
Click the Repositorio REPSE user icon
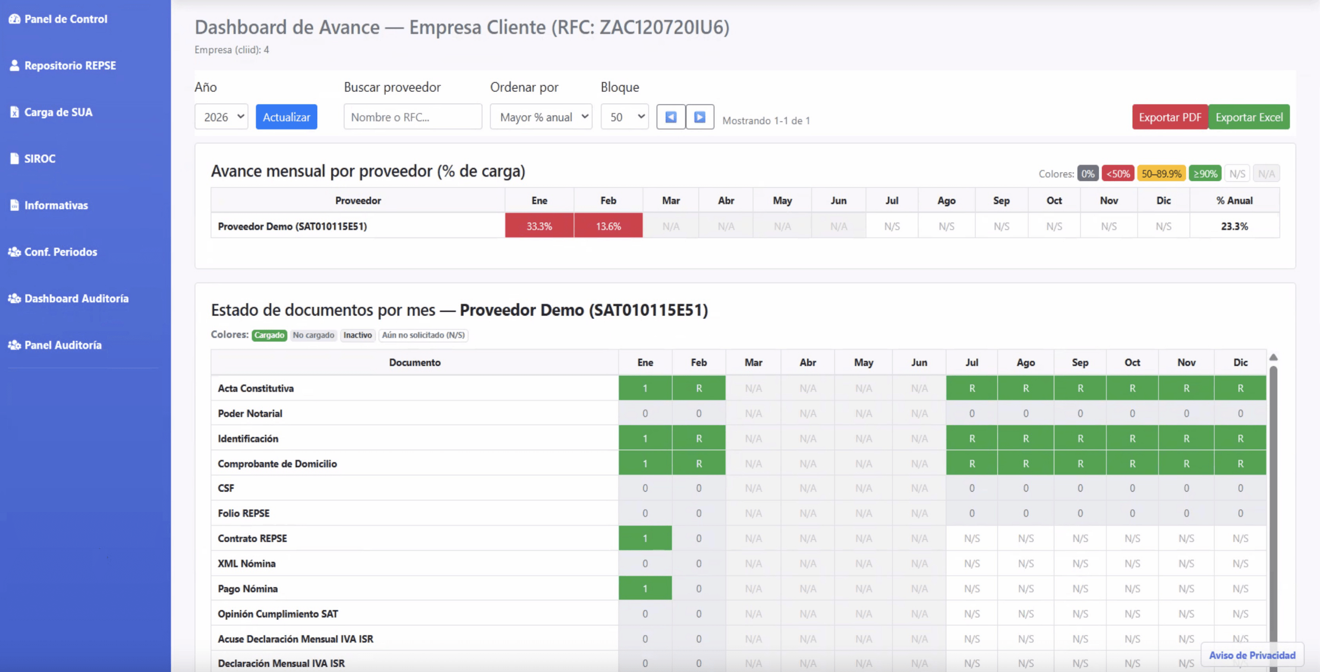pos(14,66)
